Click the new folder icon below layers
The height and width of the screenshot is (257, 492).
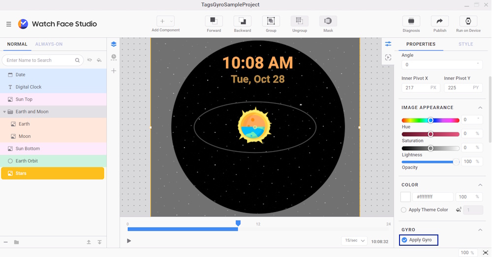[x=16, y=242]
